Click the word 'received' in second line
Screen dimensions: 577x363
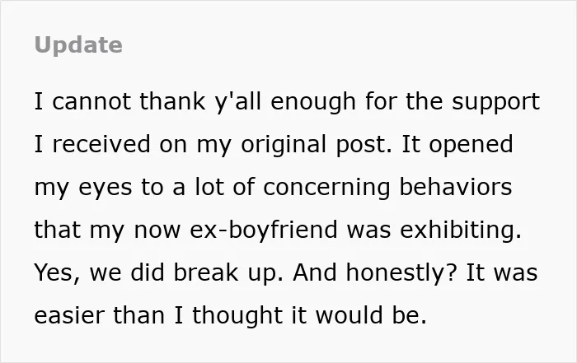pos(101,144)
